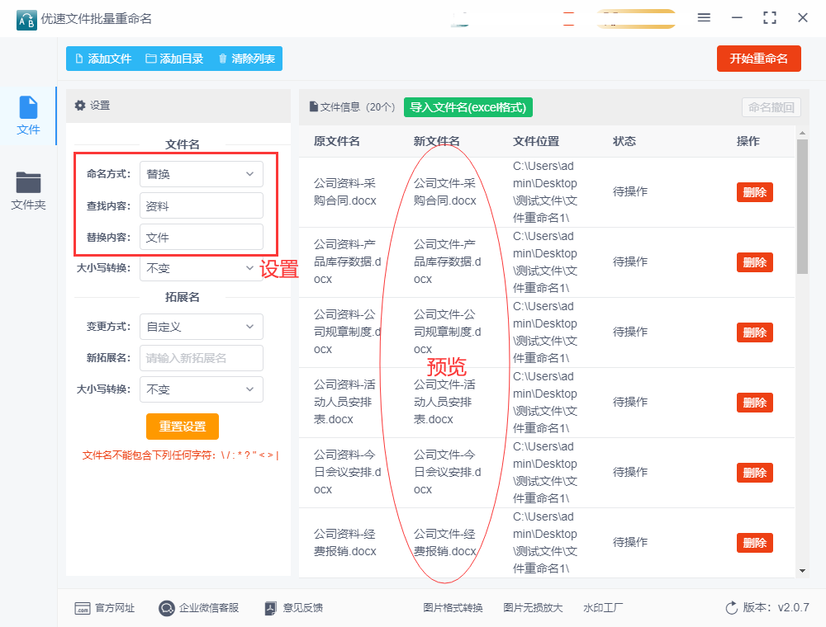Click the 企业微信客服 chat icon

pyautogui.click(x=167, y=609)
